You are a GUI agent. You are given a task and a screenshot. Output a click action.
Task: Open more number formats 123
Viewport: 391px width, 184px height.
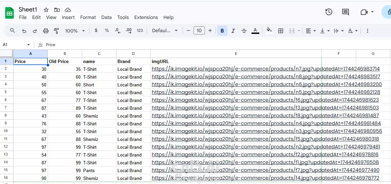coord(140,30)
